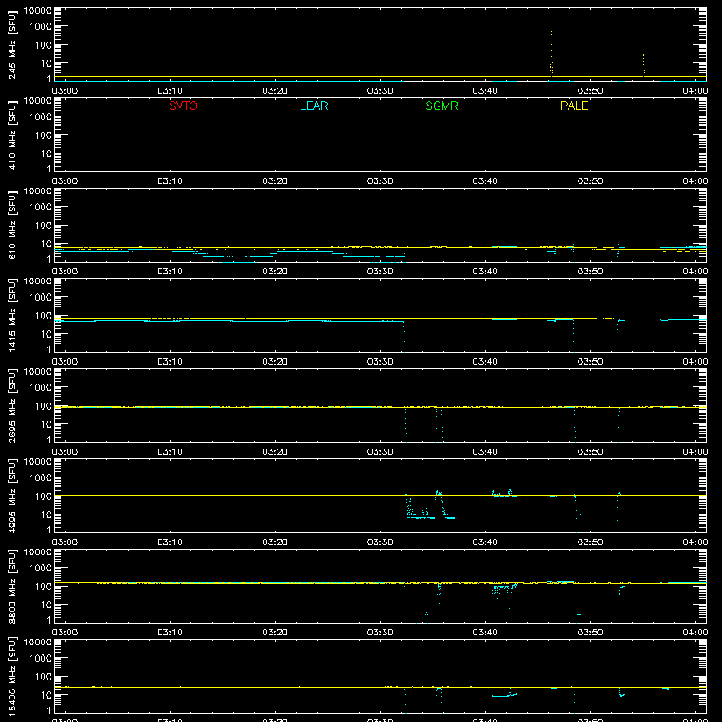Screen dimensions: 722x722
Task: Click the 100 tick label on the 610 MHz panel
Action: [43, 226]
